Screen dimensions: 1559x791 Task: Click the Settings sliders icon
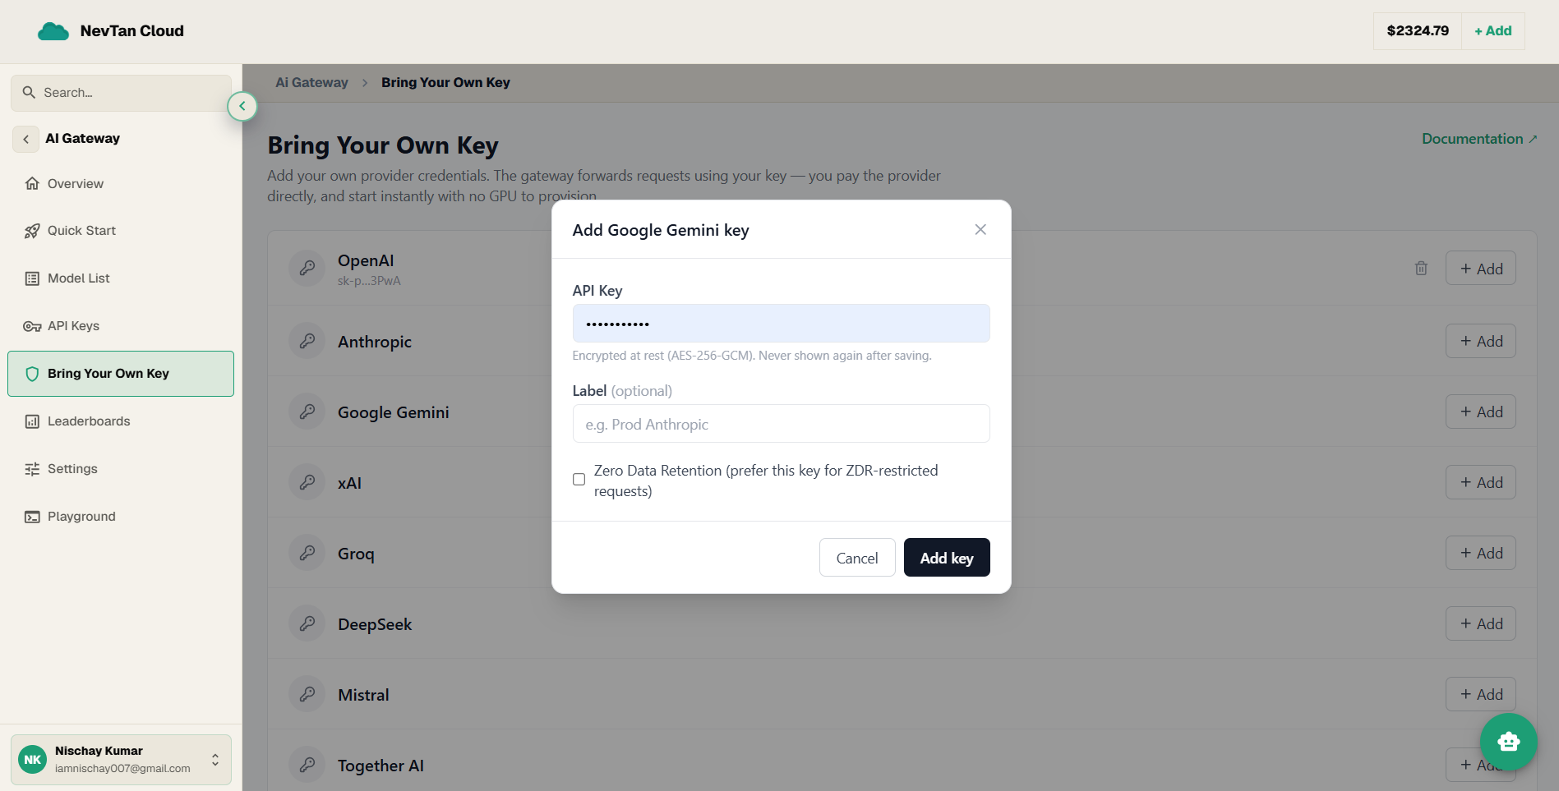(x=32, y=469)
